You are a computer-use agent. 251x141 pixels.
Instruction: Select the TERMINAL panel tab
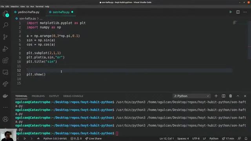pos(21,96)
